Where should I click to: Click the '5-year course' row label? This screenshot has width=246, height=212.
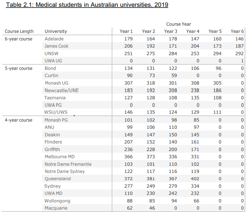19,68
